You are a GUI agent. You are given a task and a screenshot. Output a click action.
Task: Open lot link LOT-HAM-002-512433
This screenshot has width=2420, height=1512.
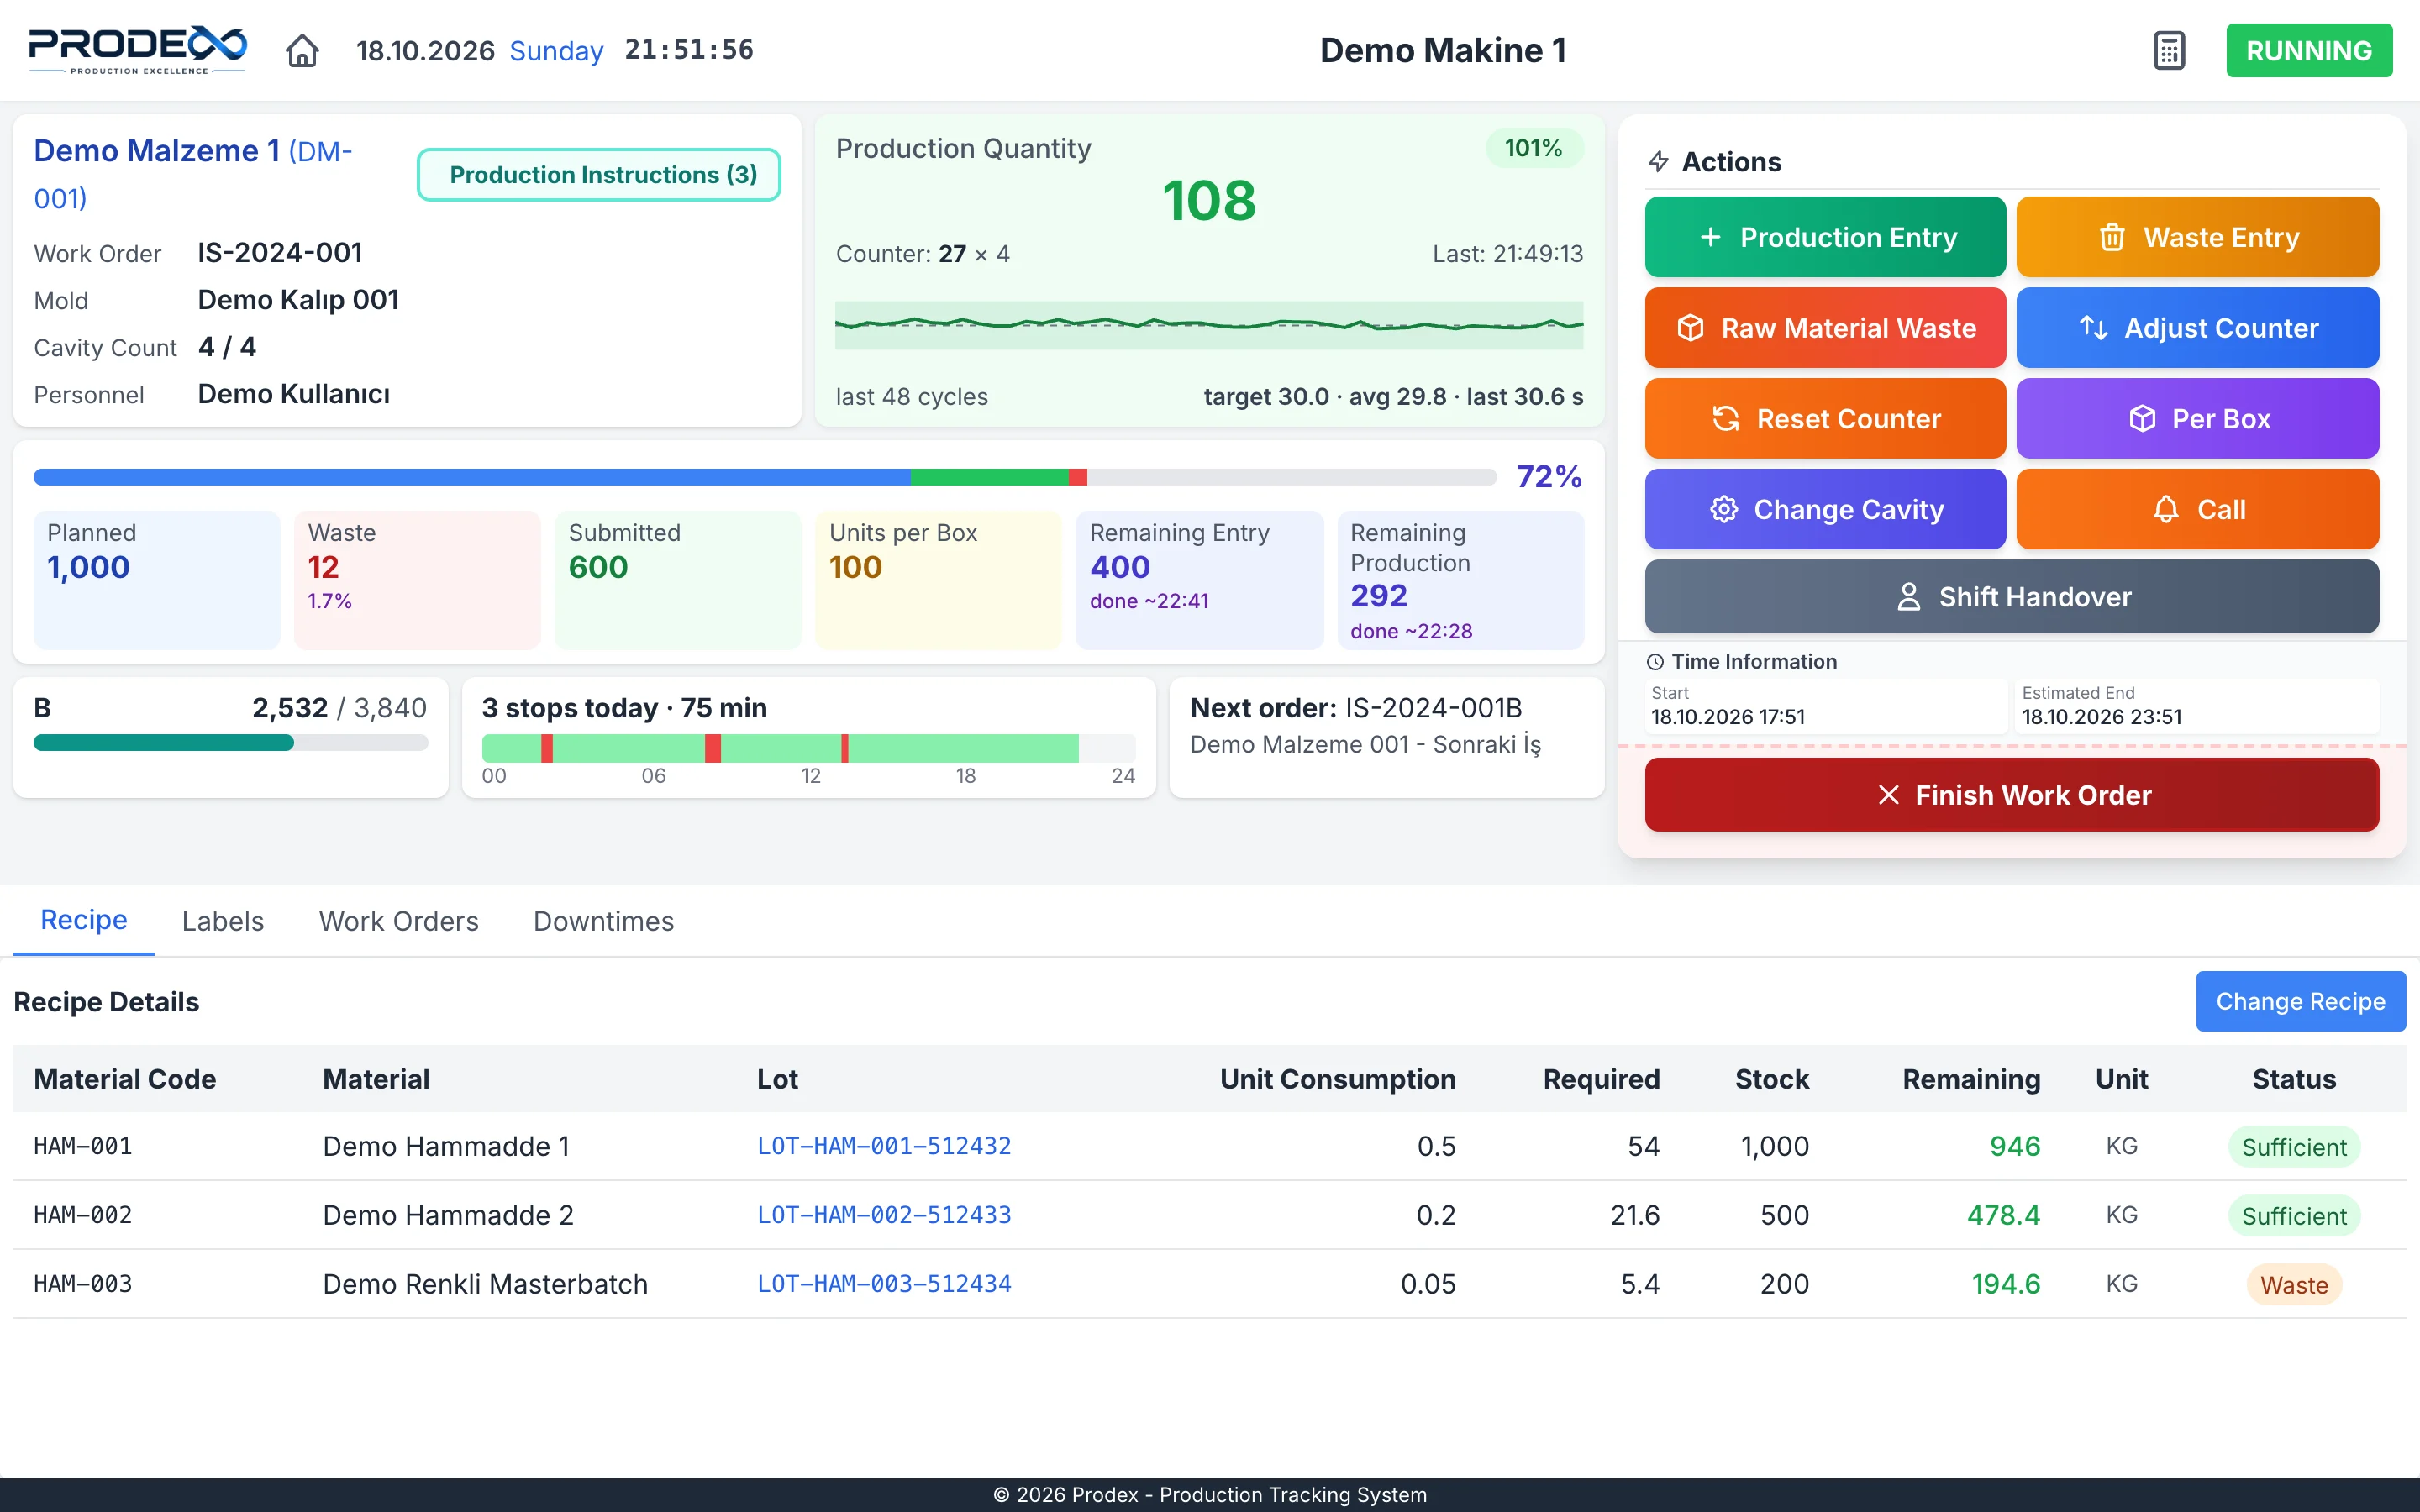point(884,1215)
